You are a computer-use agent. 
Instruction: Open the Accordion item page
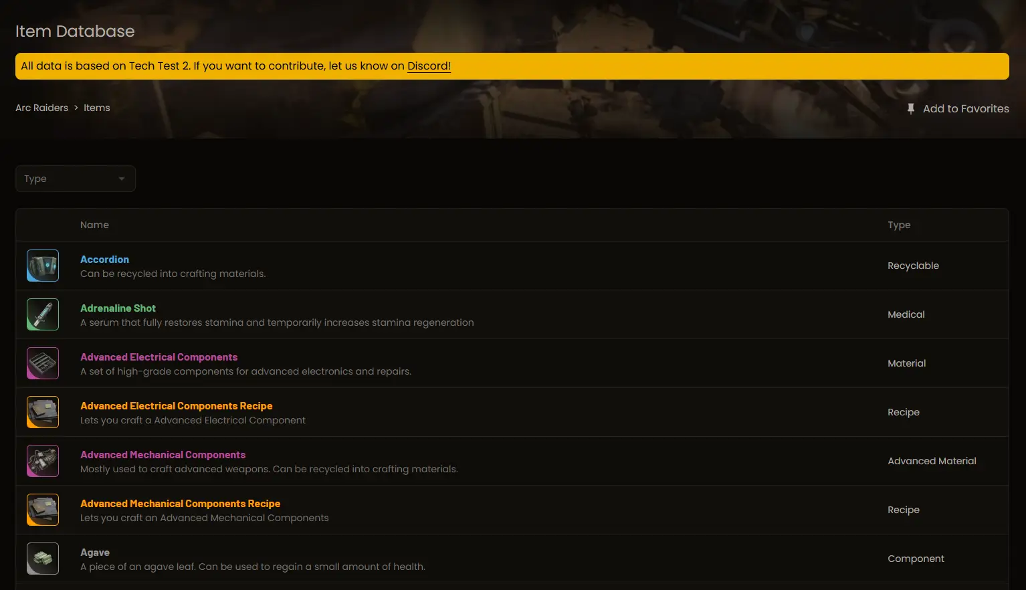[x=104, y=260]
